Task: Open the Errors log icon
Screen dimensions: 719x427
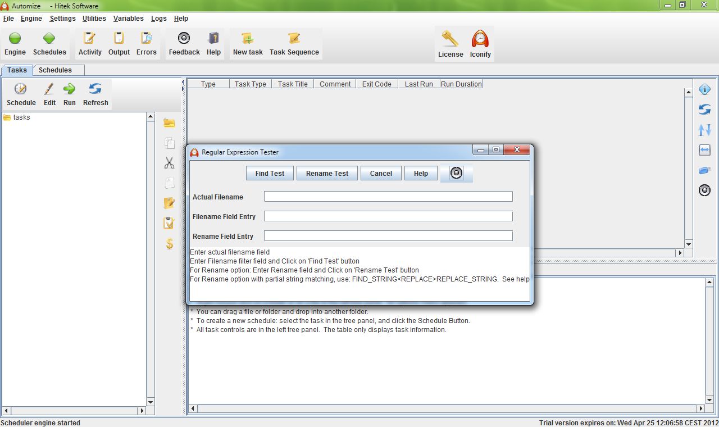Action: coord(147,44)
